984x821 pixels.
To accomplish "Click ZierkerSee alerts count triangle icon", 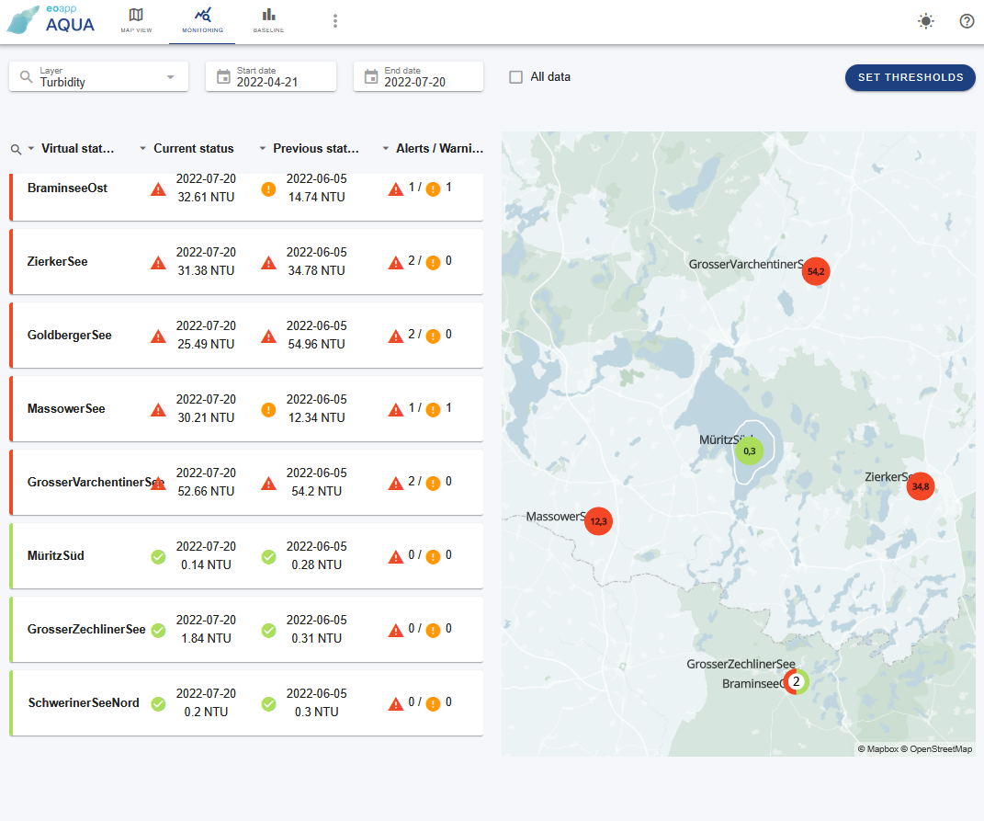I will [x=396, y=263].
